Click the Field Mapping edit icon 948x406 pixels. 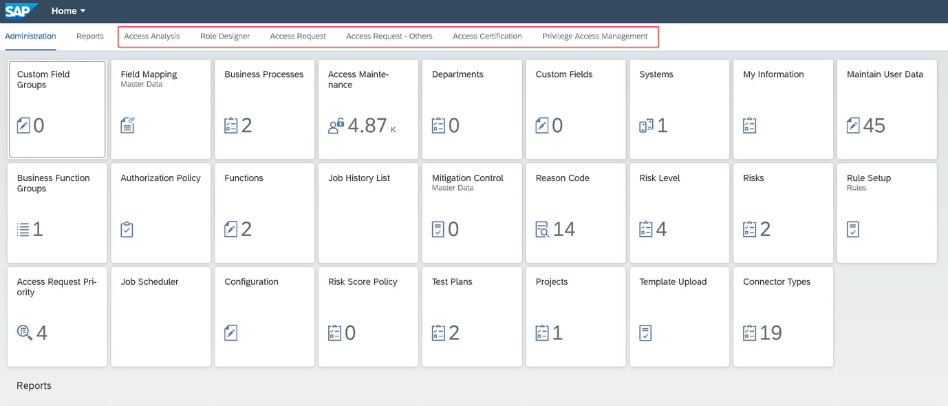click(127, 125)
